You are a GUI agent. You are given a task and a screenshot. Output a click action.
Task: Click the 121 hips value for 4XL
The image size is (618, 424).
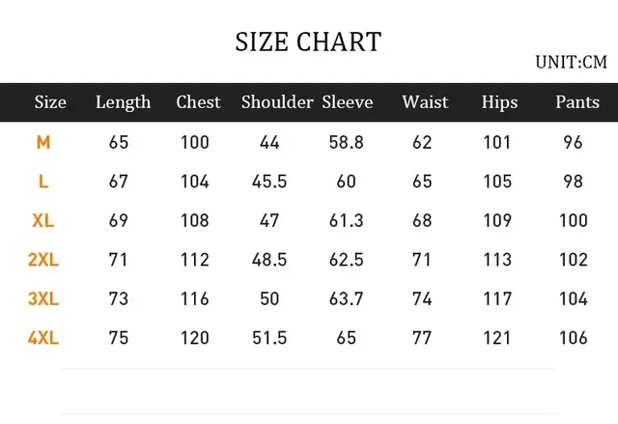[497, 338]
